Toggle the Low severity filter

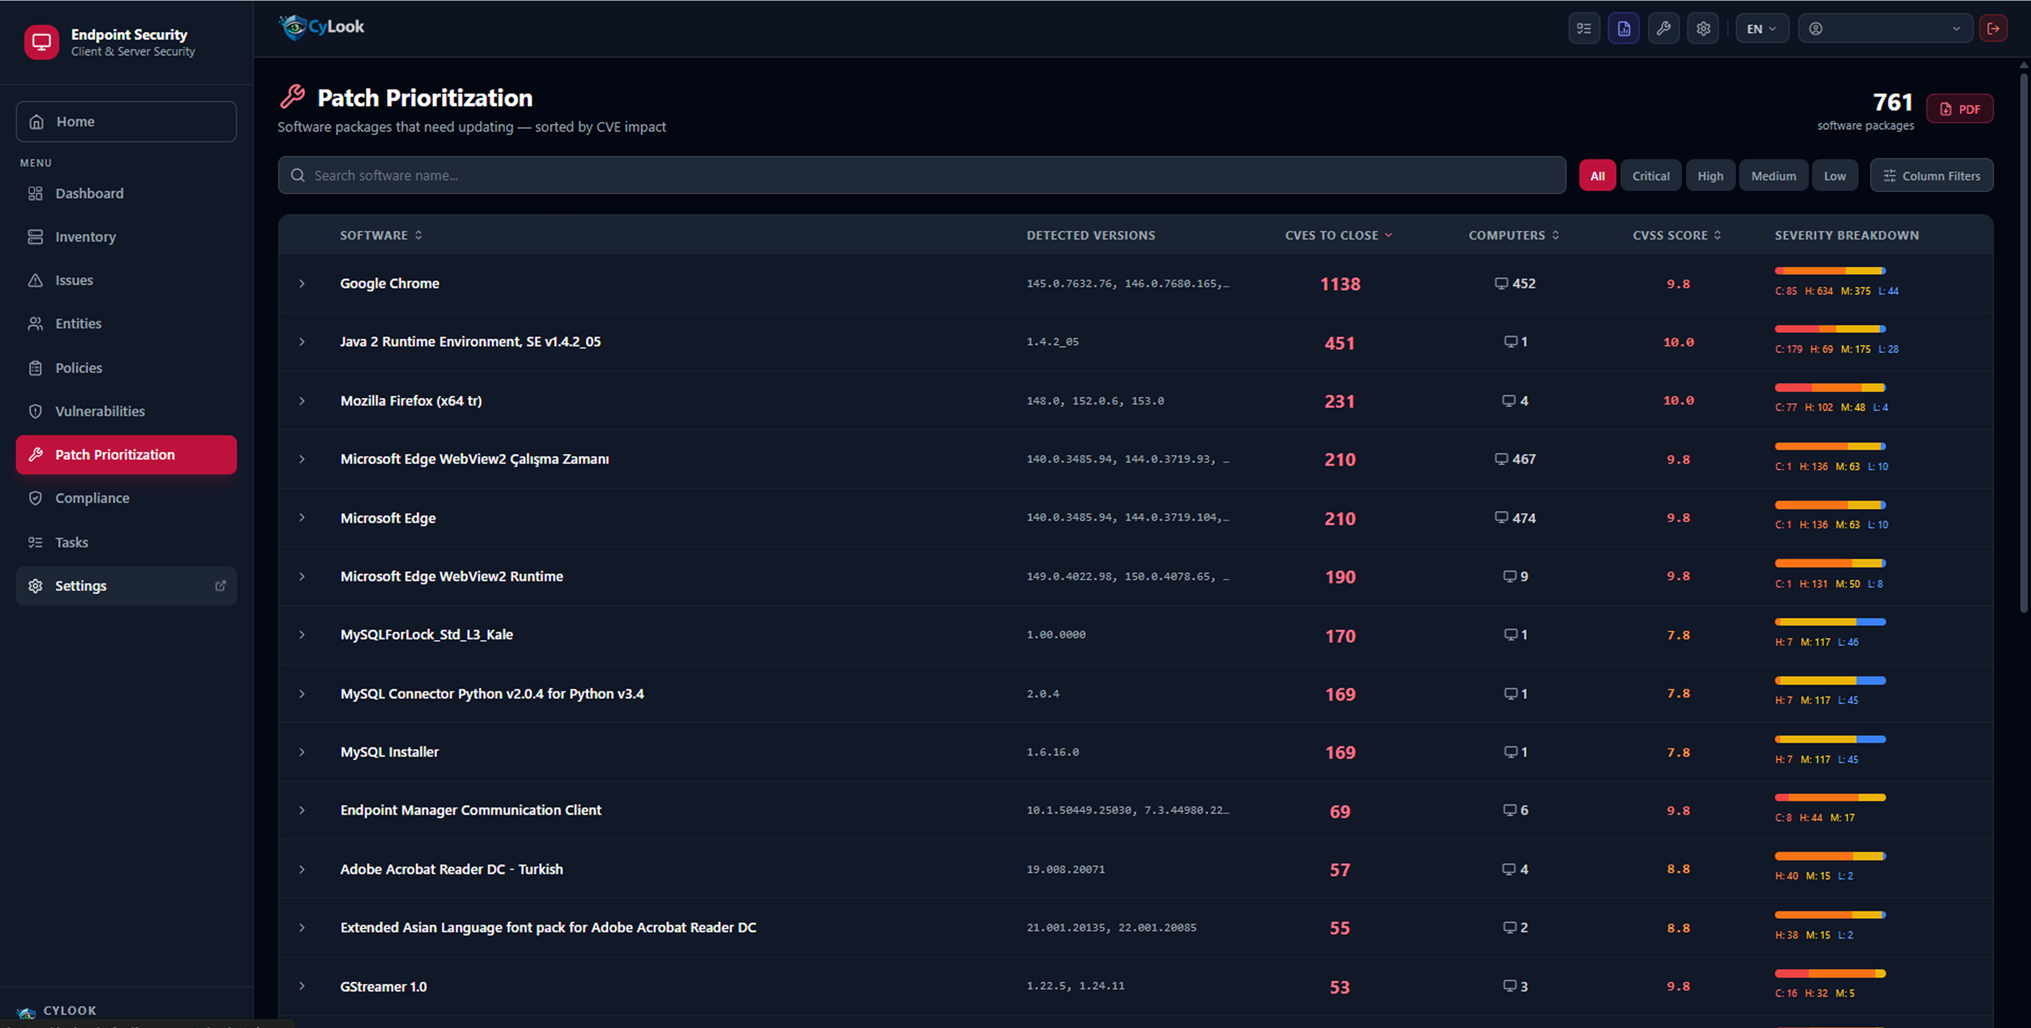tap(1835, 176)
